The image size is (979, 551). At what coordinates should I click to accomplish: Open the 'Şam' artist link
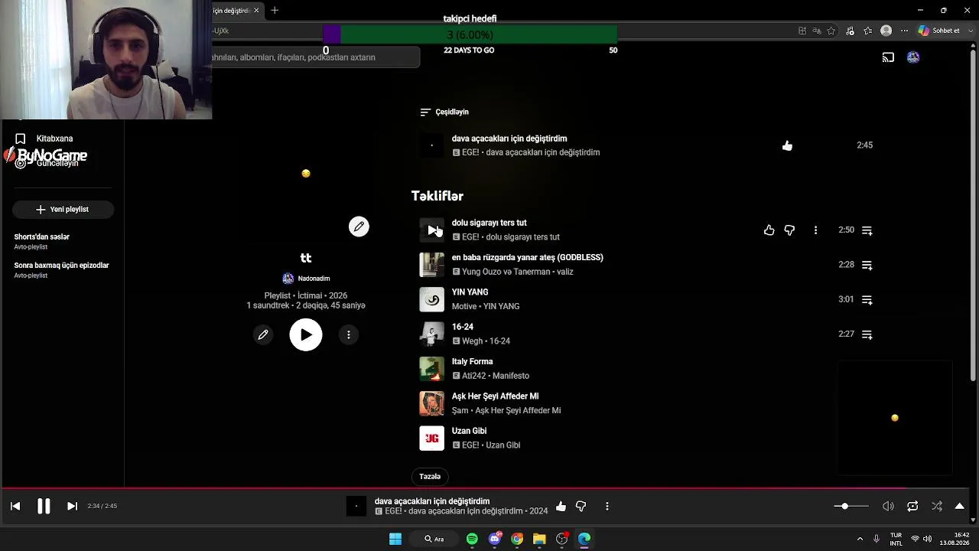pyautogui.click(x=460, y=410)
